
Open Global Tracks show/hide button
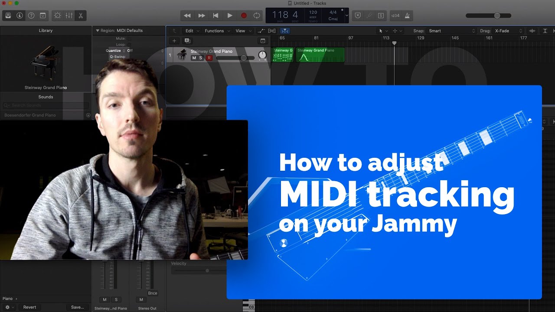click(x=263, y=41)
